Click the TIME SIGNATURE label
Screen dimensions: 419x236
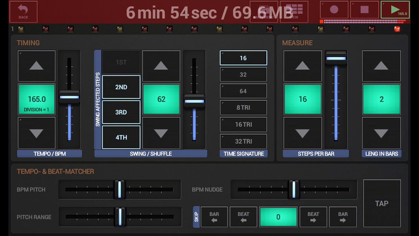click(244, 154)
